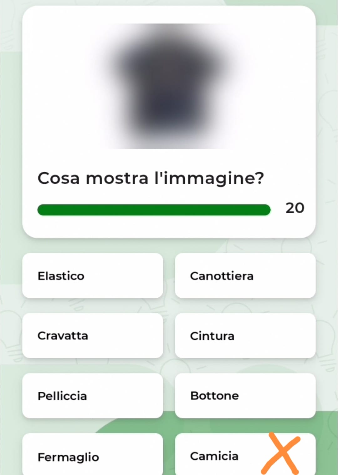The height and width of the screenshot is (475, 338).
Task: Click the countdown number 20
Action: [294, 208]
